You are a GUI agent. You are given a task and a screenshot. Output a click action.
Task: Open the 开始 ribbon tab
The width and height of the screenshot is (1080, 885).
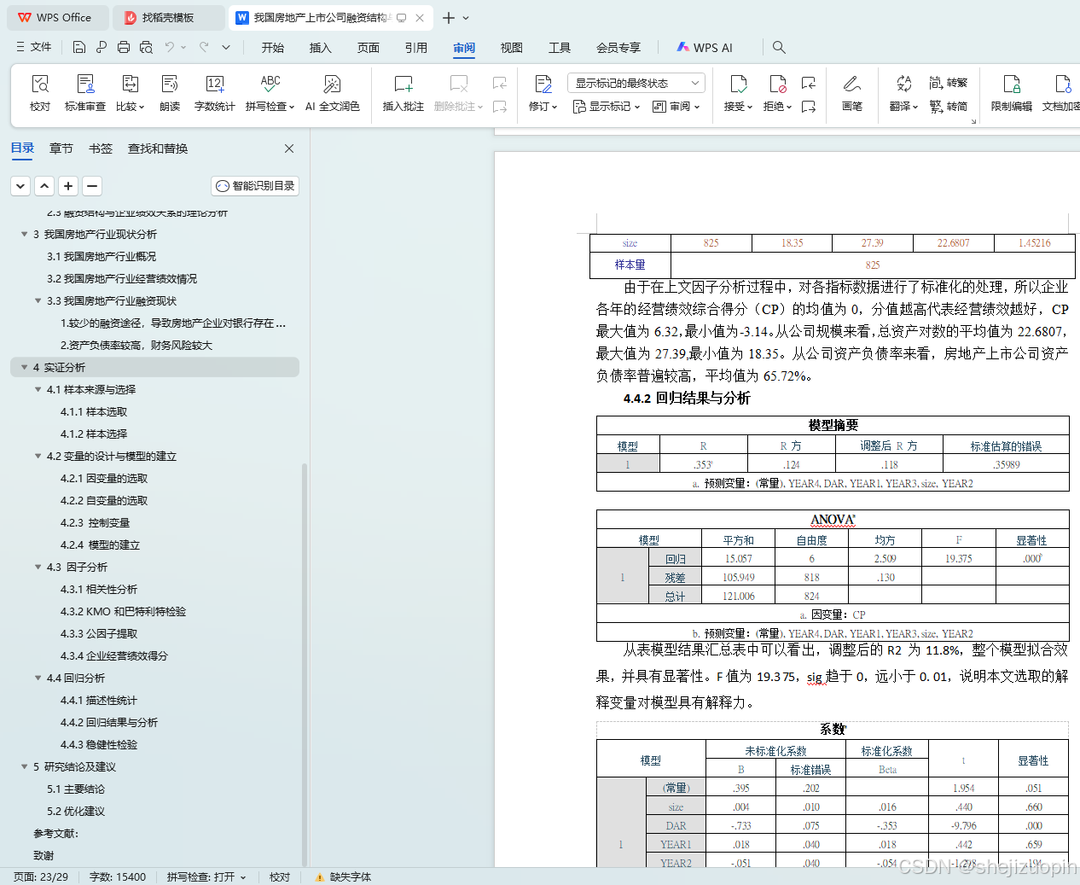(273, 48)
